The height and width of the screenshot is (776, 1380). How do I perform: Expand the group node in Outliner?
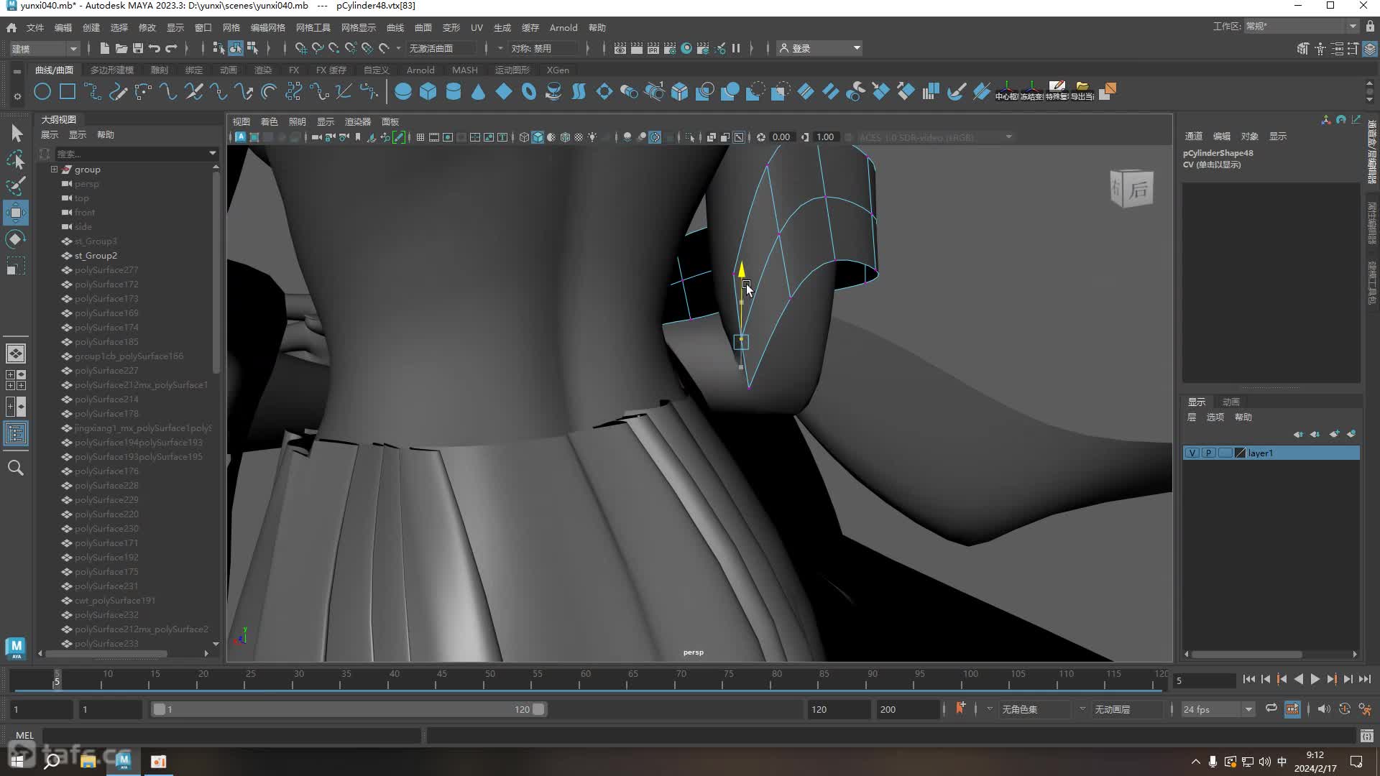[54, 170]
